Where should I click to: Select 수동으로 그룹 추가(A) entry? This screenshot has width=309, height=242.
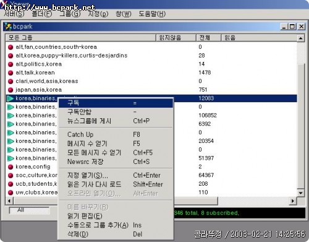pos(116,225)
